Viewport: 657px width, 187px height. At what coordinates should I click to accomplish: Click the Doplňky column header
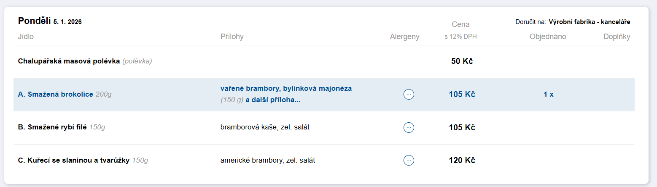(617, 37)
